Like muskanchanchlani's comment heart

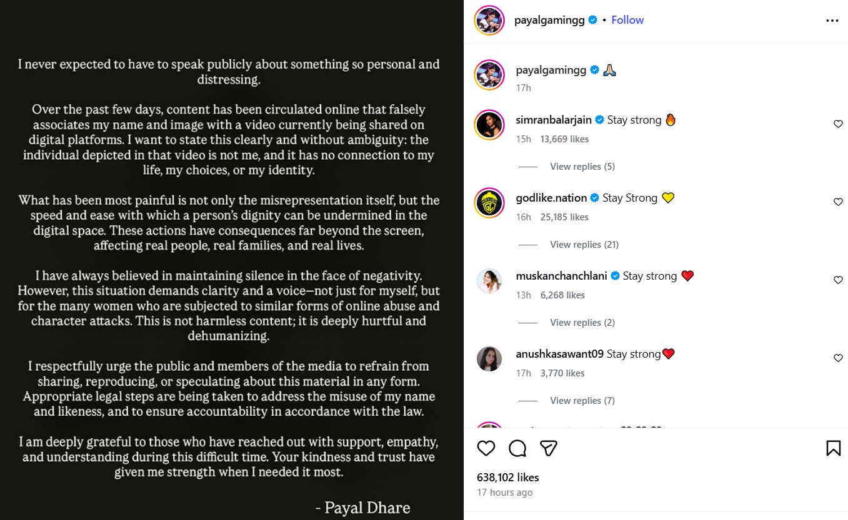click(838, 280)
